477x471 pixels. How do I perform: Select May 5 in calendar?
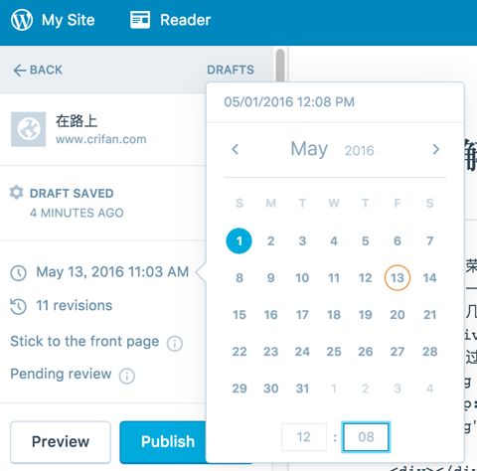366,240
